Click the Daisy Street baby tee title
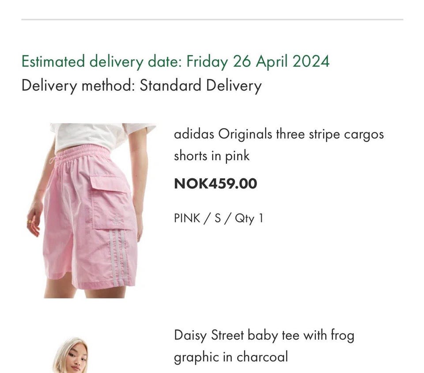This screenshot has height=373, width=424. click(264, 346)
